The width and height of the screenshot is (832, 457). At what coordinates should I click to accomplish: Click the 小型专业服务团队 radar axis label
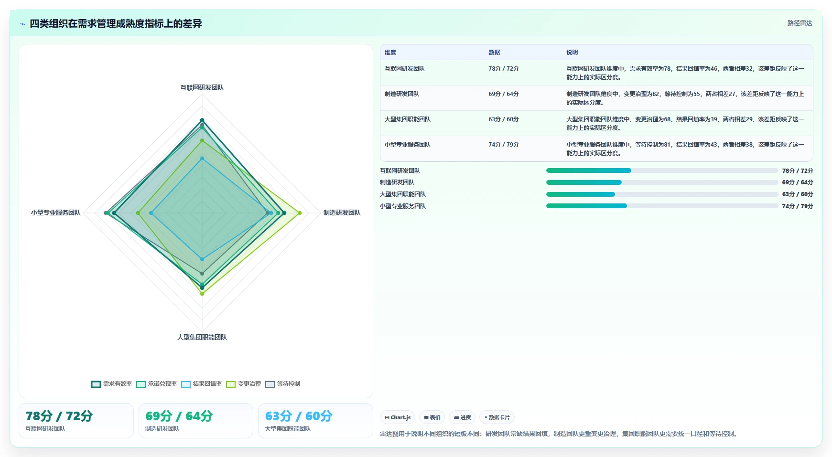56,213
